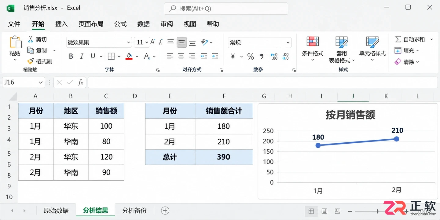
Task: Open the font size dropdown
Action: click(x=147, y=42)
